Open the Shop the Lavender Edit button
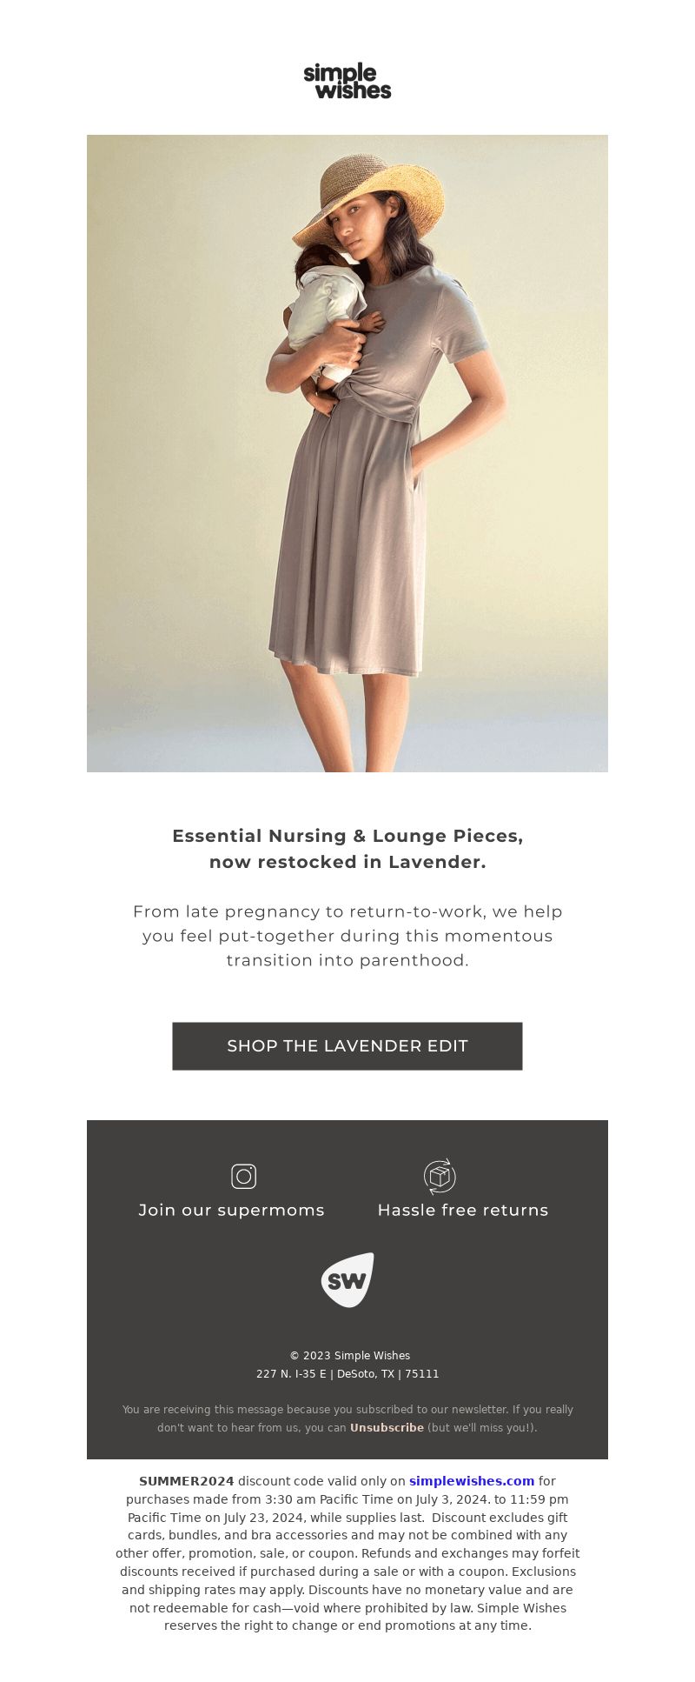Image resolution: width=695 pixels, height=1682 pixels. [x=347, y=1046]
